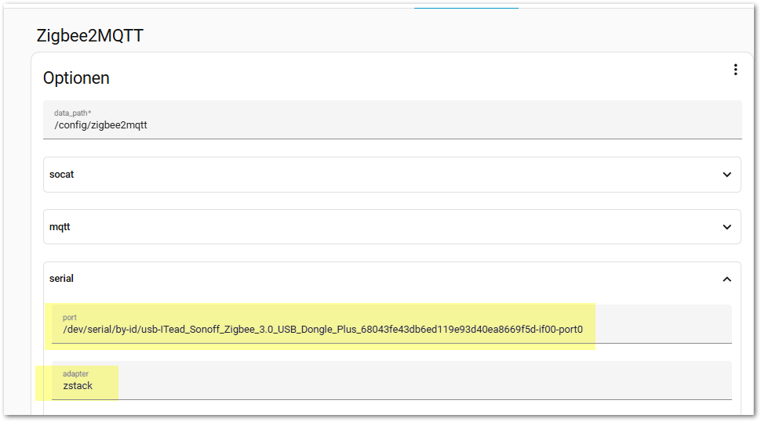Screen dimensions: 761x422
Task: Click the Optionen card heading
Action: point(76,78)
